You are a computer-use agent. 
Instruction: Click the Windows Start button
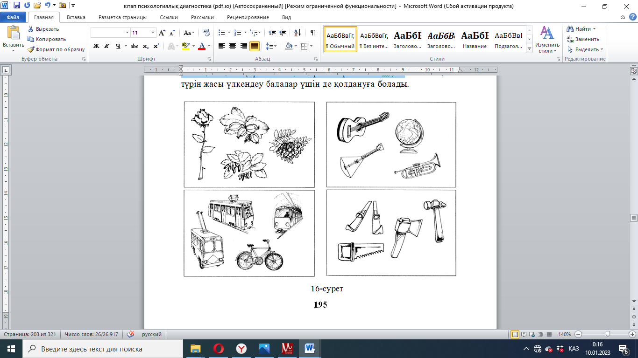(11, 349)
